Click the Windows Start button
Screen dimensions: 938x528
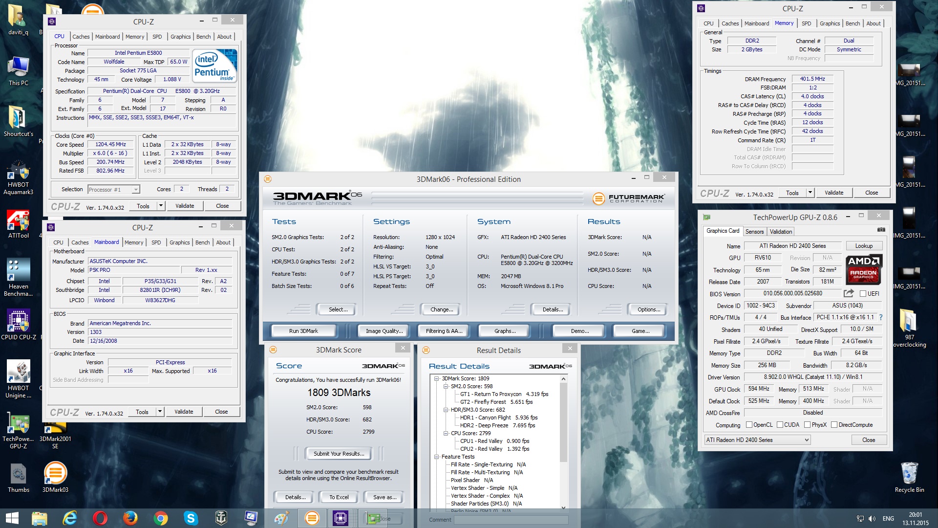tap(12, 518)
